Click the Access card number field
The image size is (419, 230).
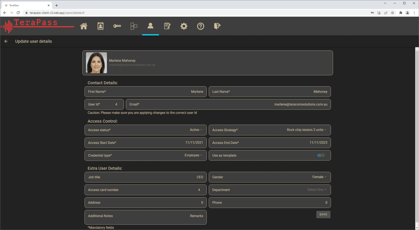[145, 190]
